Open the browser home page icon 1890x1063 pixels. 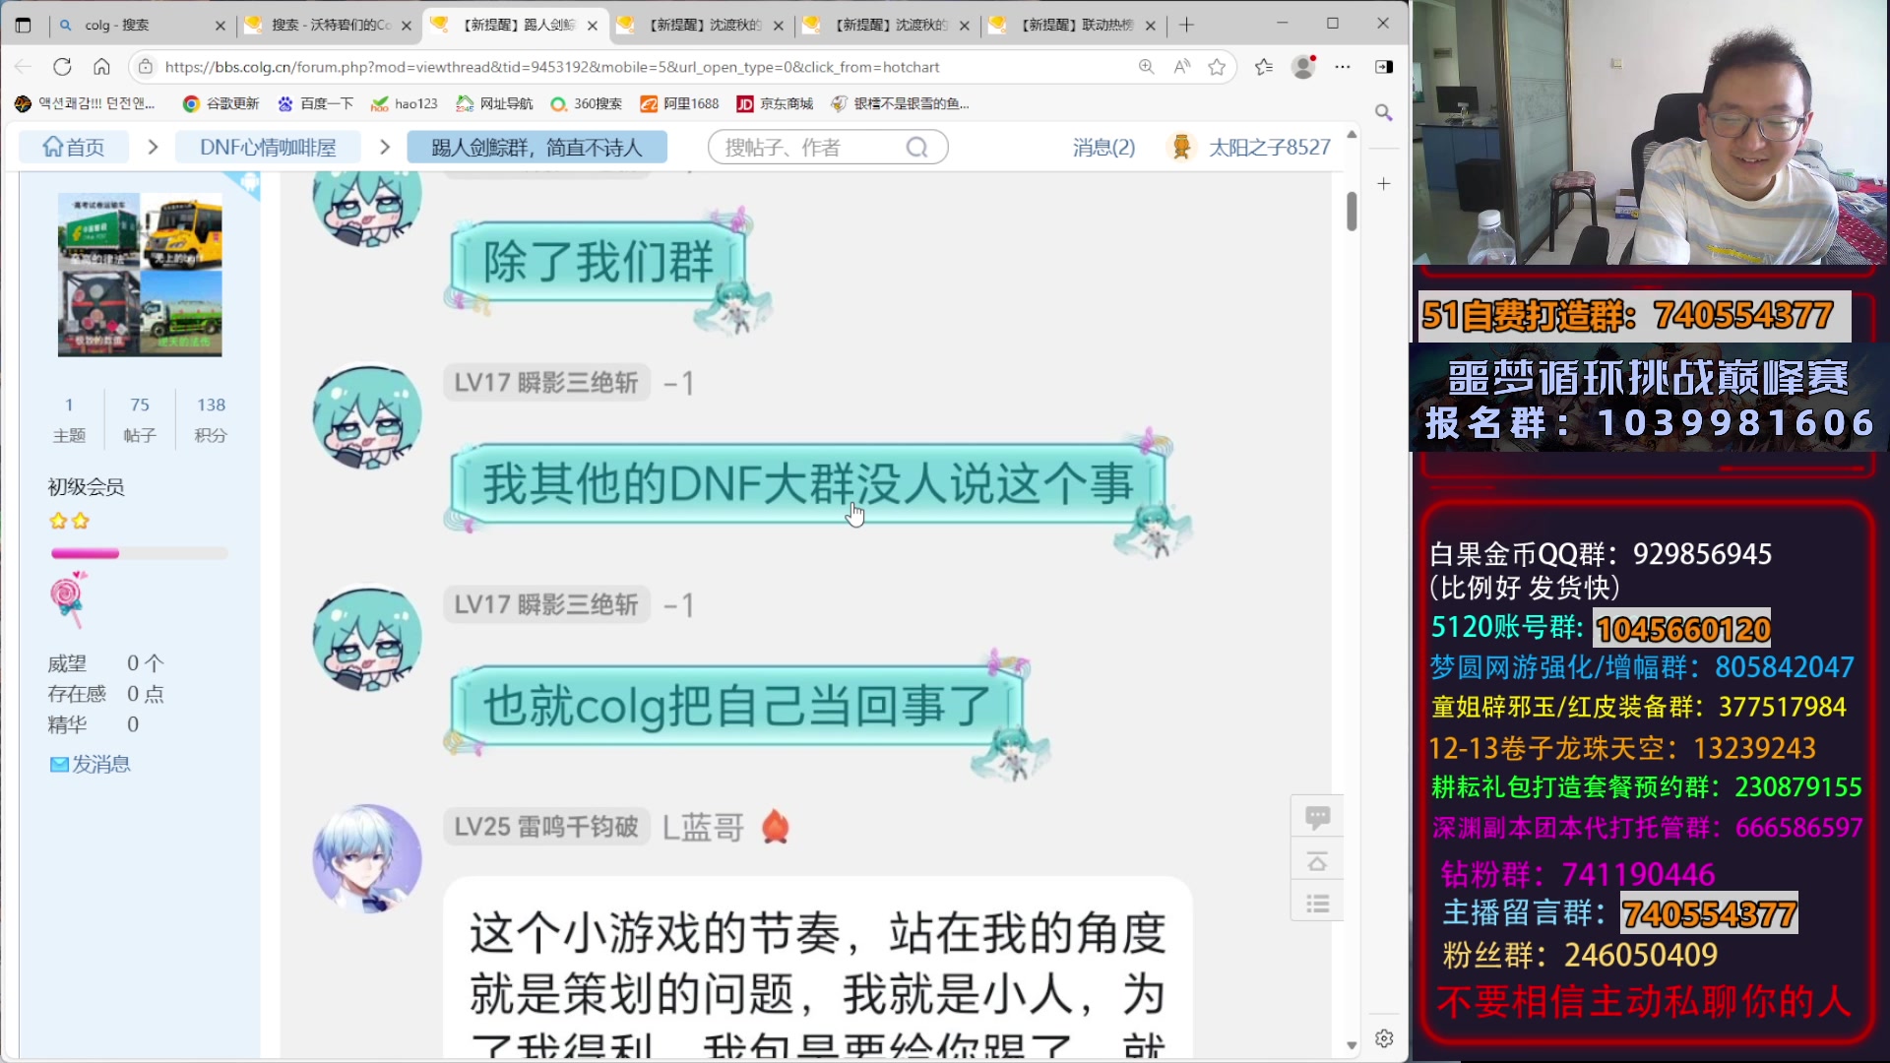point(101,67)
